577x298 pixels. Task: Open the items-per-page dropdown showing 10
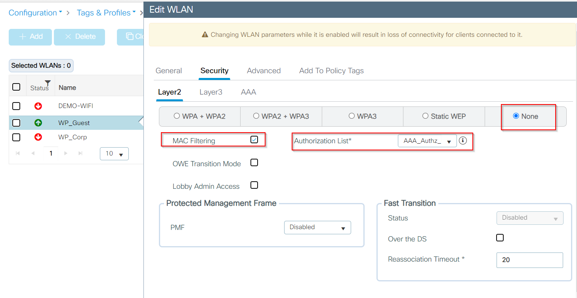click(114, 154)
